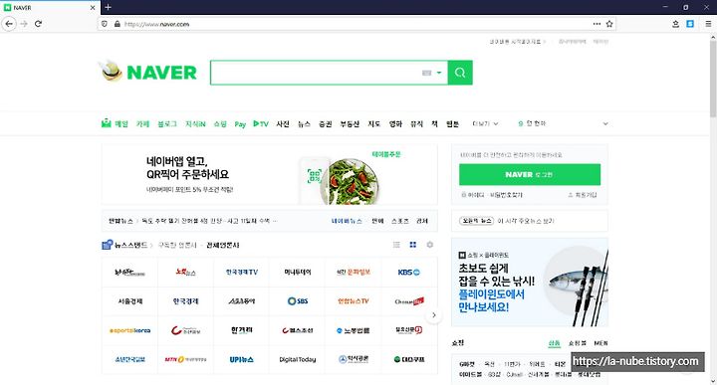Viewport: 717px width, 385px height.
Task: Open the 네이버뉴스 link
Action: [x=347, y=221]
